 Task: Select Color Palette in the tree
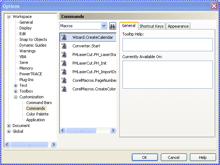(x=37, y=114)
